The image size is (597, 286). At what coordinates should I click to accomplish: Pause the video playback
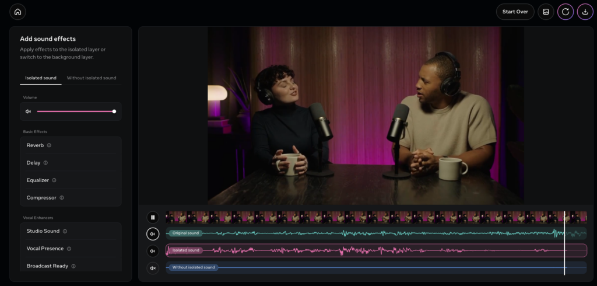153,217
